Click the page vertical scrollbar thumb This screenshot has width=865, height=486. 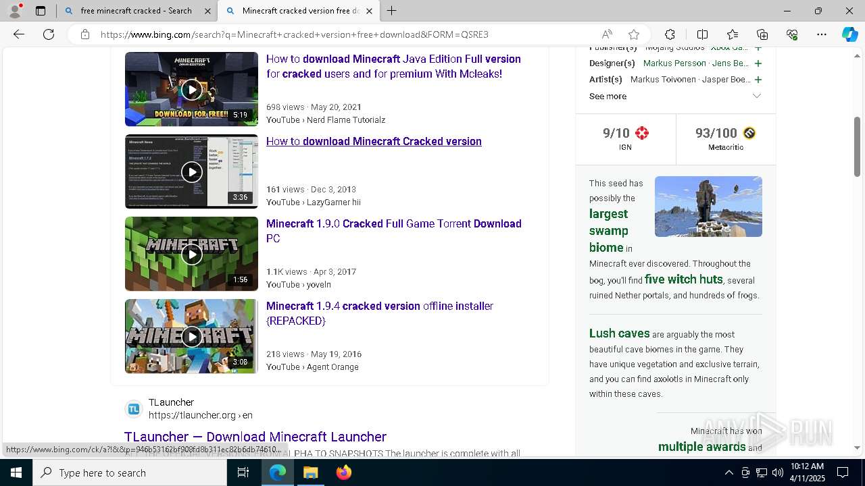858,146
